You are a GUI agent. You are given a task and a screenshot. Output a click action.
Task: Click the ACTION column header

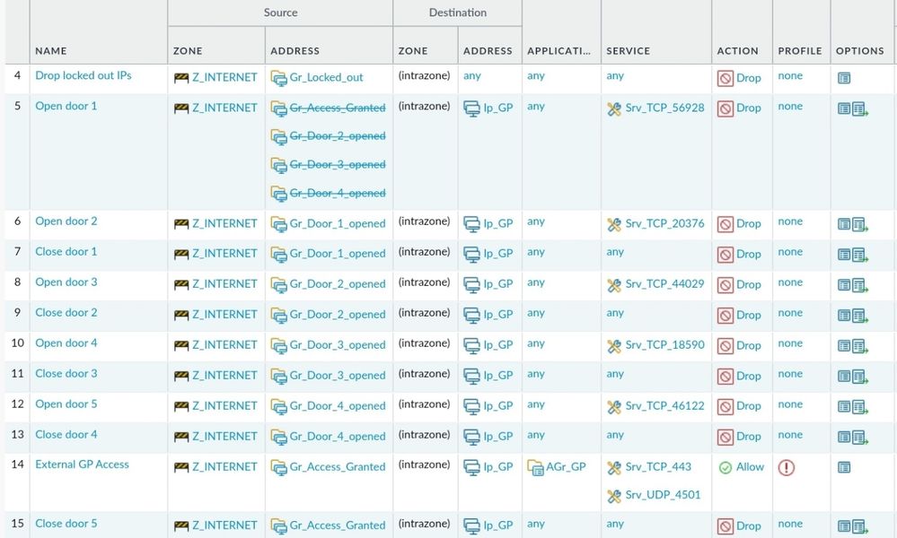737,51
